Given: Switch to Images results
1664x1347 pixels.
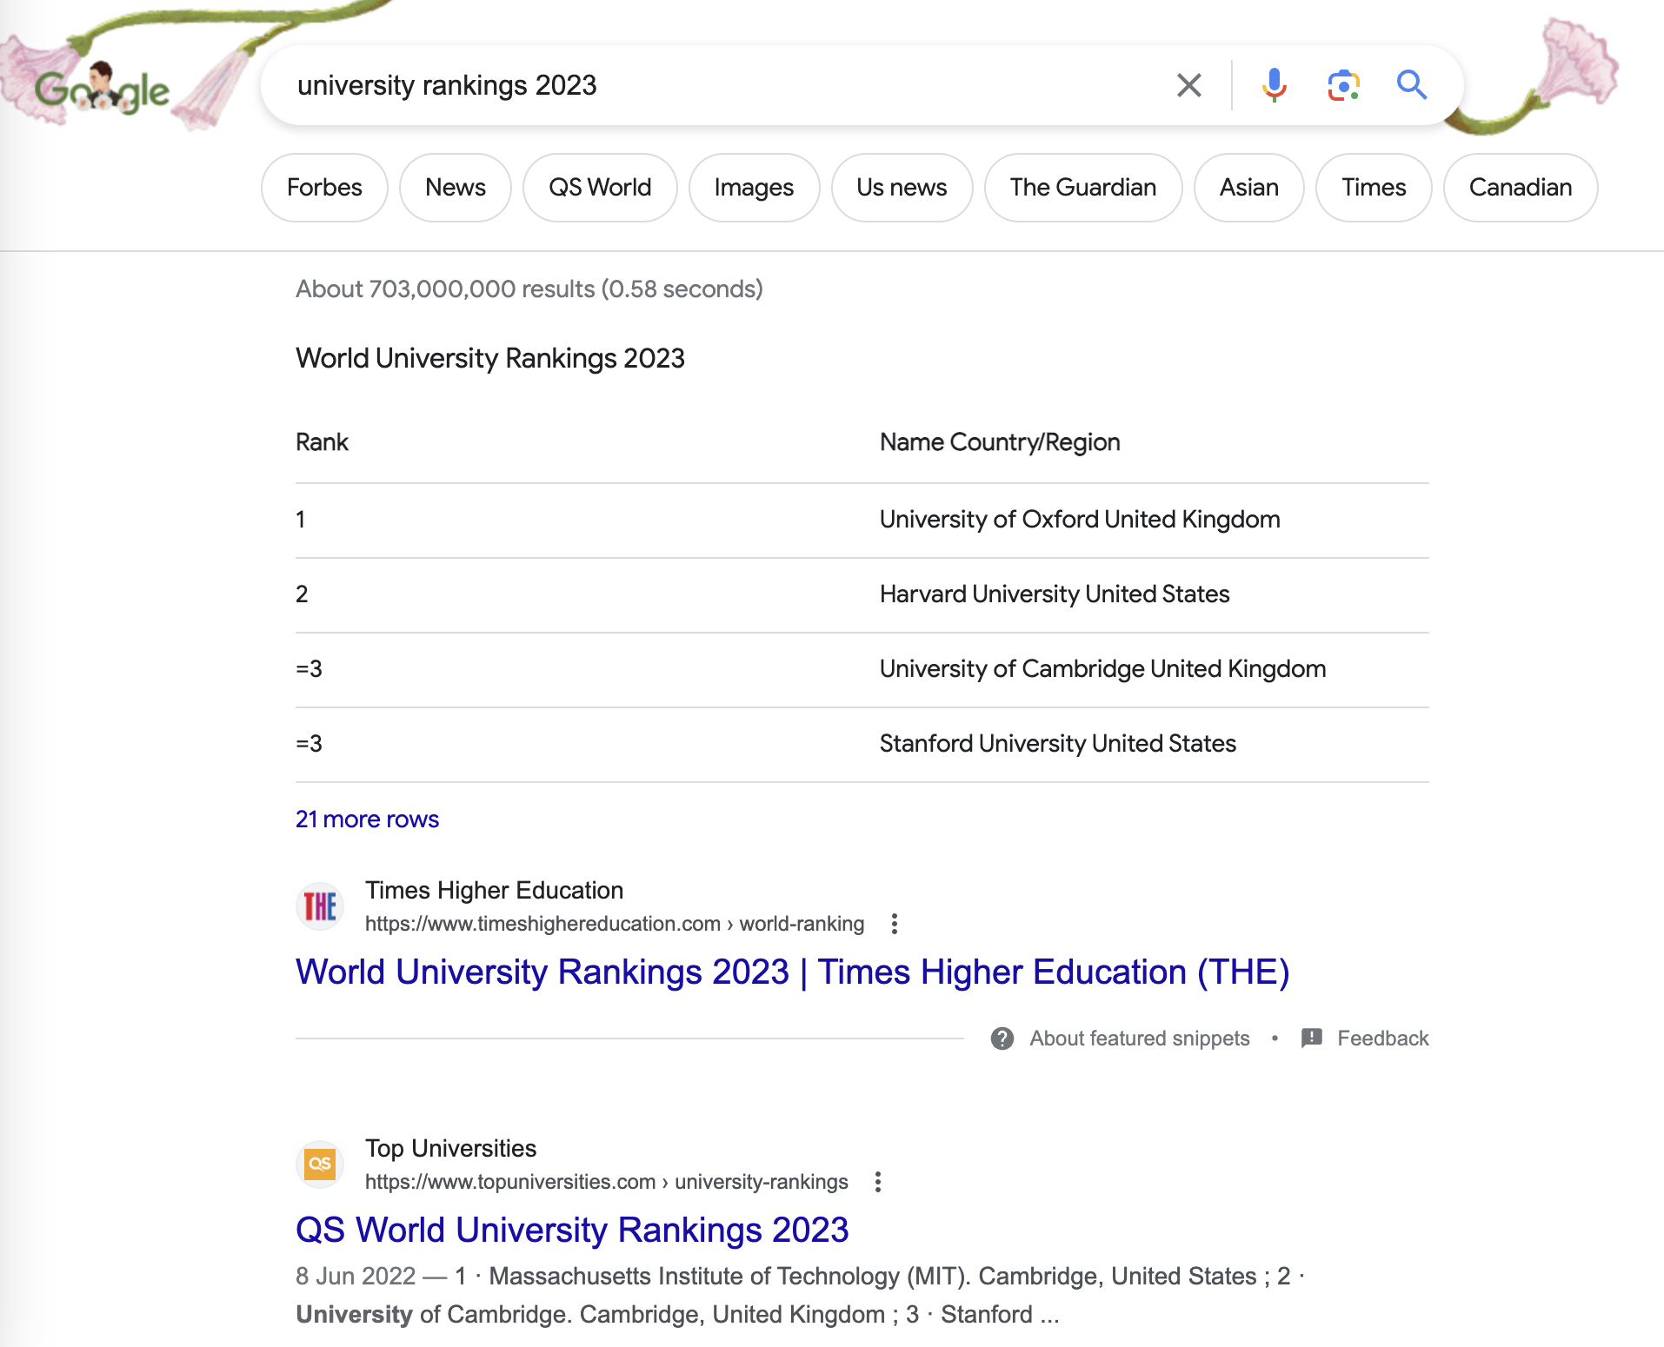Looking at the screenshot, I should 754,188.
